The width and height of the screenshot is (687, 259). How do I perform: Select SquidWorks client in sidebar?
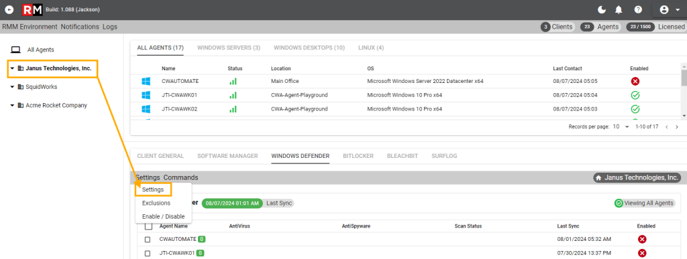[x=42, y=87]
